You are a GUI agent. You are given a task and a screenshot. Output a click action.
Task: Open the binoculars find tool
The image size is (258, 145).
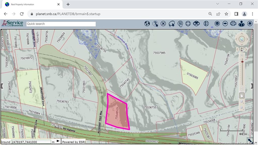[196, 24]
